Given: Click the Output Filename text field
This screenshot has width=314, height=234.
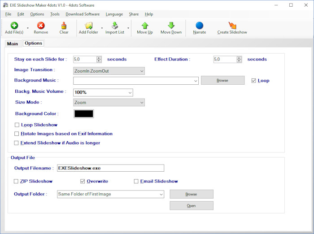Looking at the screenshot, I should [110, 168].
